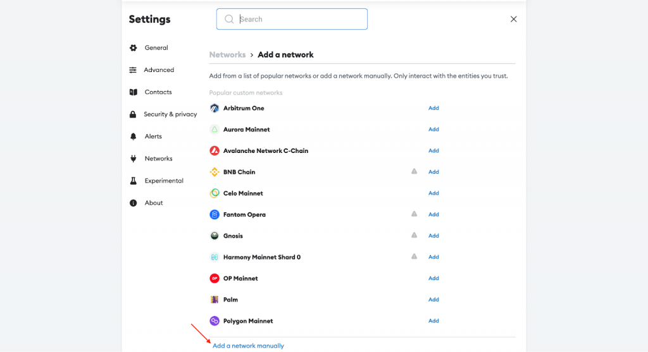Click the BNB Chain logo icon
Image resolution: width=648 pixels, height=352 pixels.
coord(215,172)
